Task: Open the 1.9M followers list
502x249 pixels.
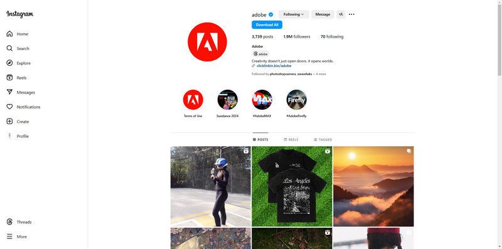Action: pos(297,36)
